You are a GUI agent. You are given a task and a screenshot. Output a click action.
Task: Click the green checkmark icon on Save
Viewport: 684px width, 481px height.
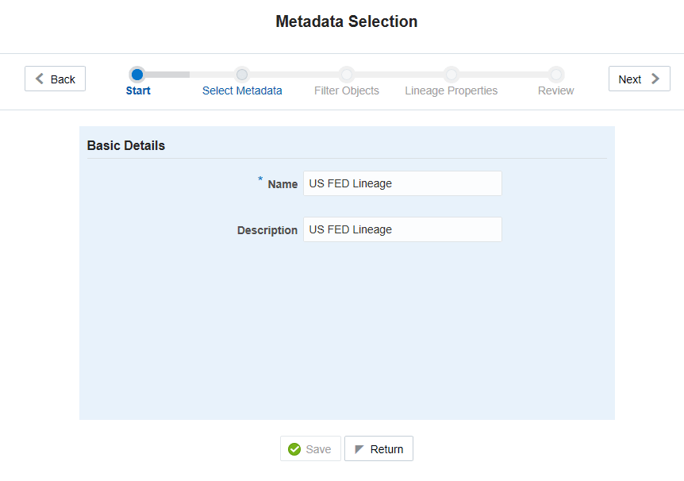tap(294, 449)
